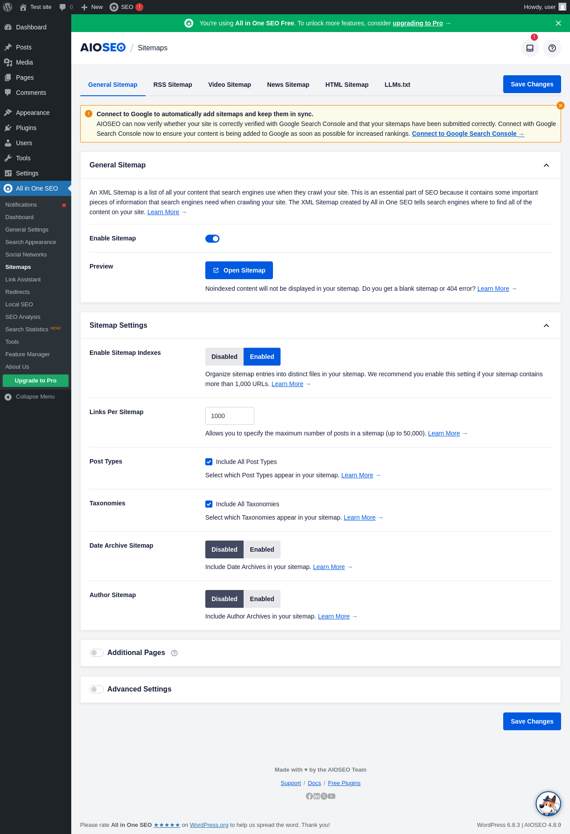Click the SEO gear icon in admin bar
The height and width of the screenshot is (834, 570).
pyautogui.click(x=114, y=7)
